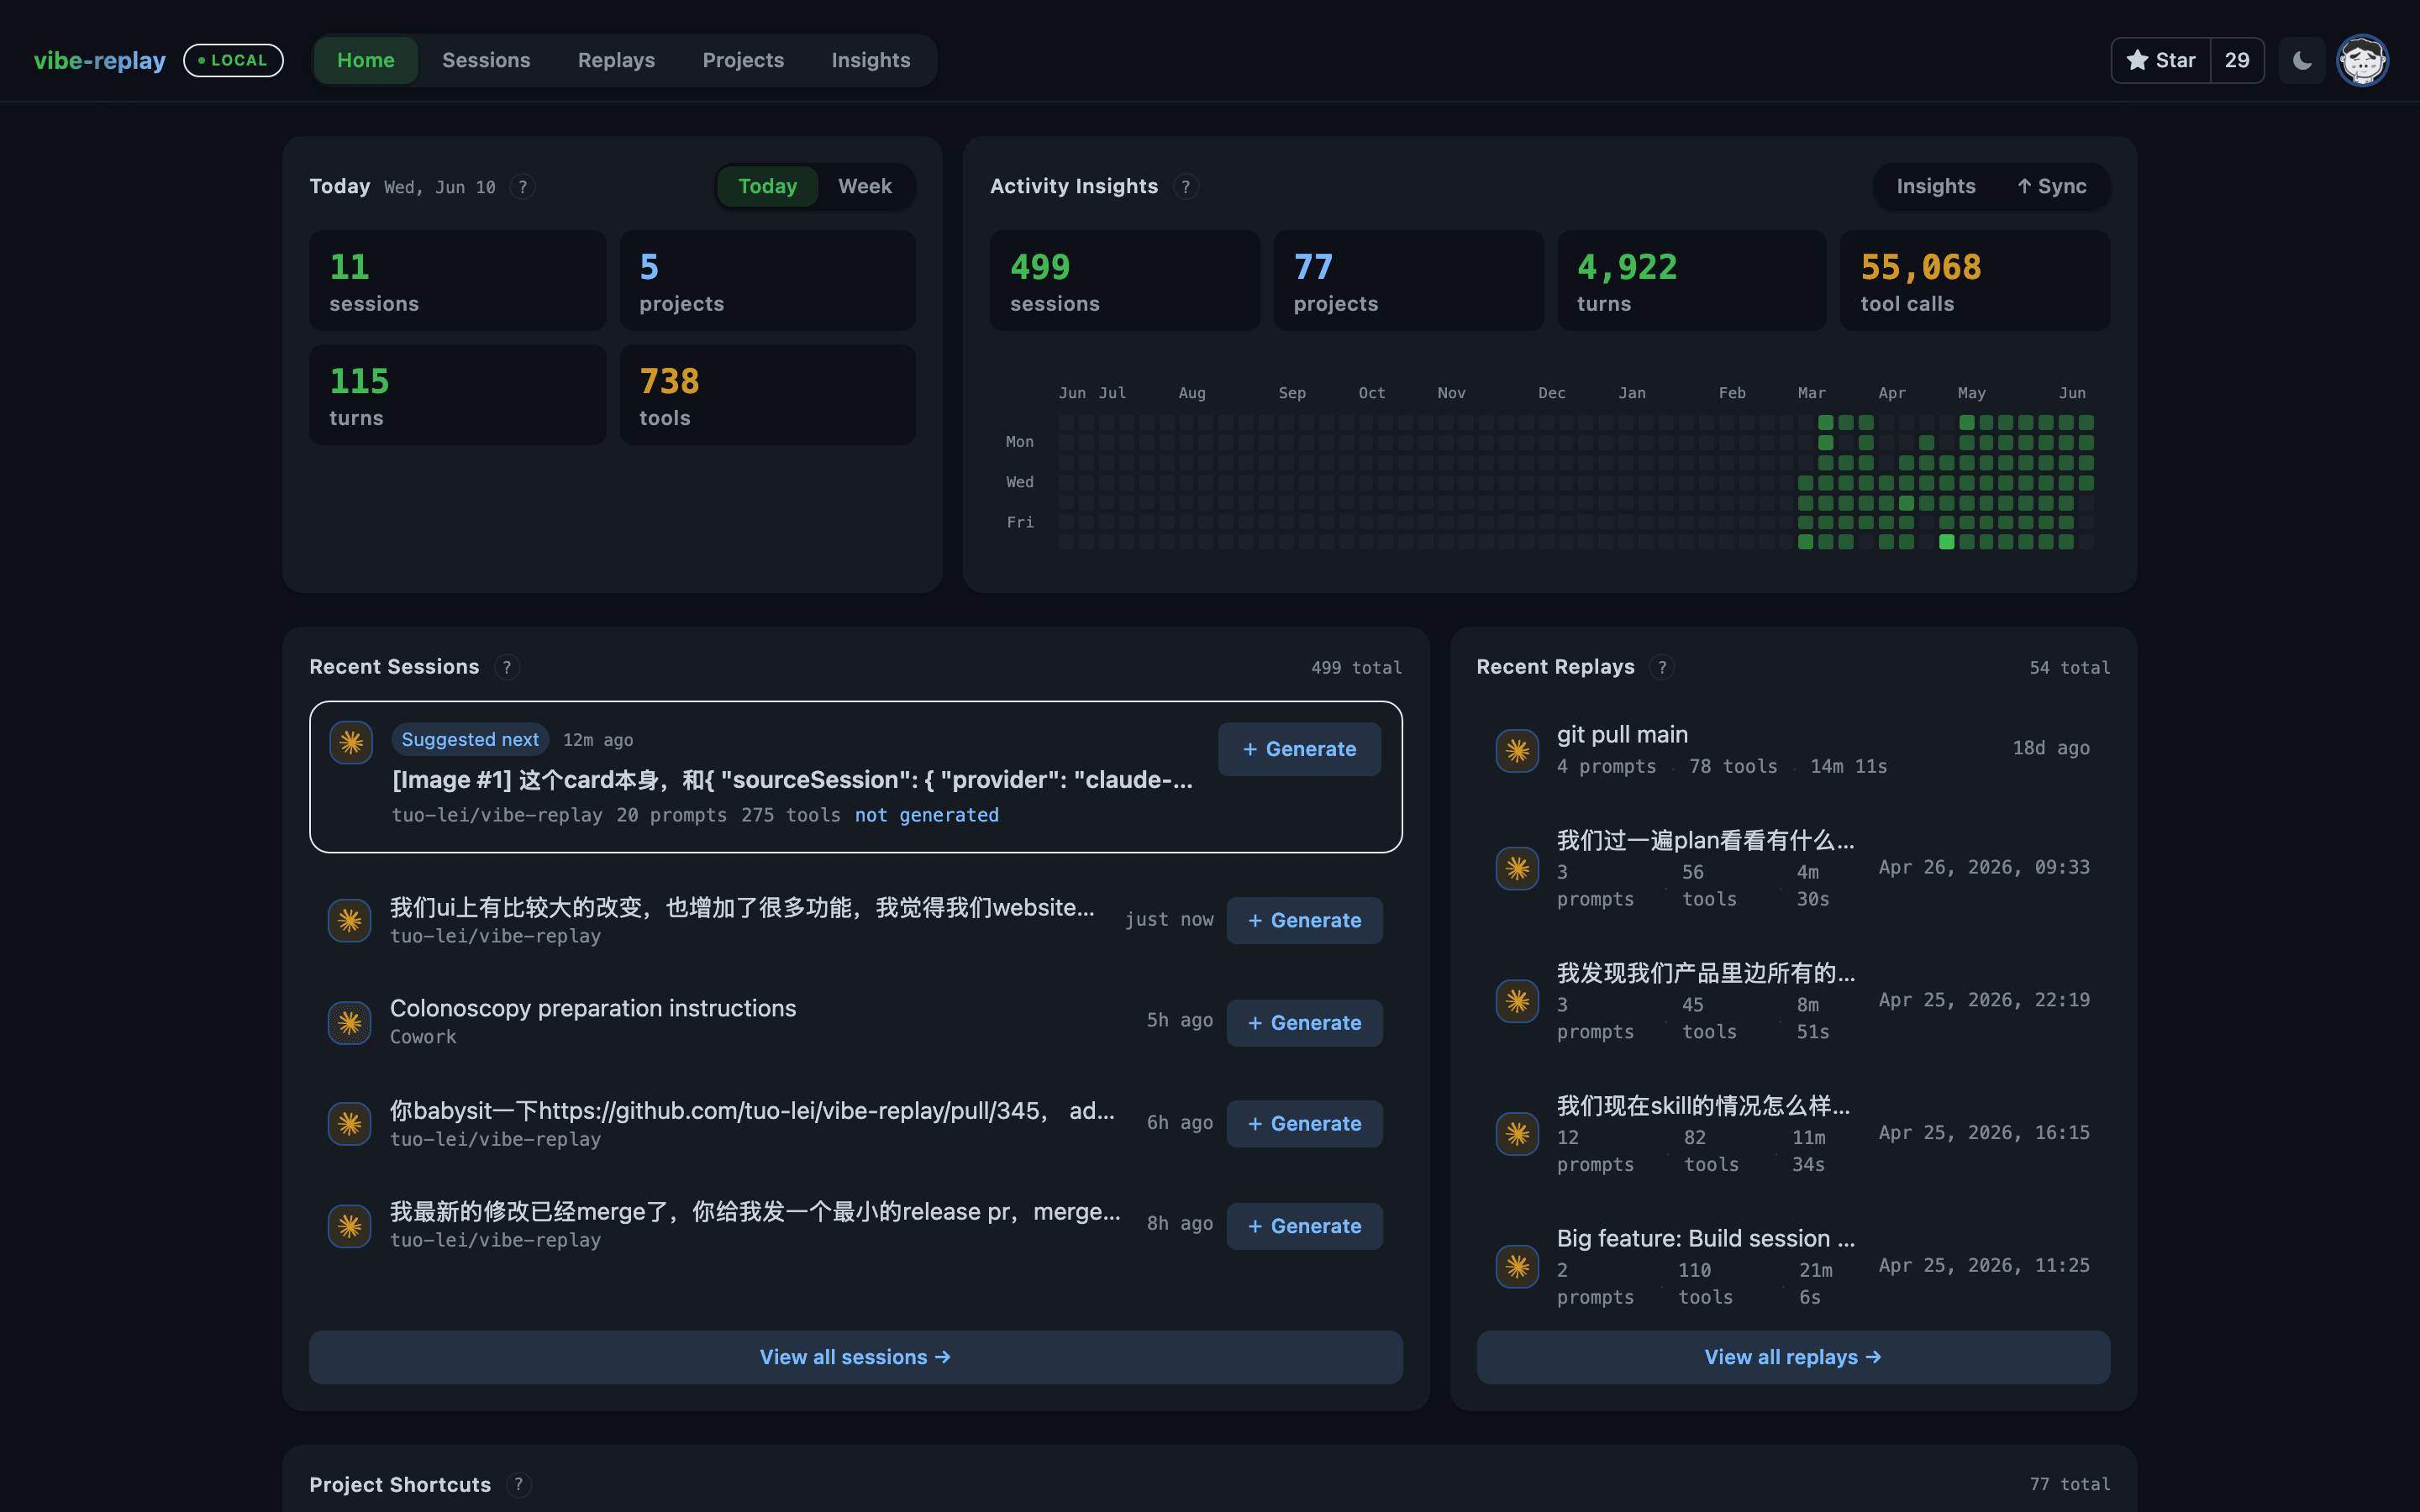Click the Apr 26, 2026, 09:33 timestamp

(1984, 867)
